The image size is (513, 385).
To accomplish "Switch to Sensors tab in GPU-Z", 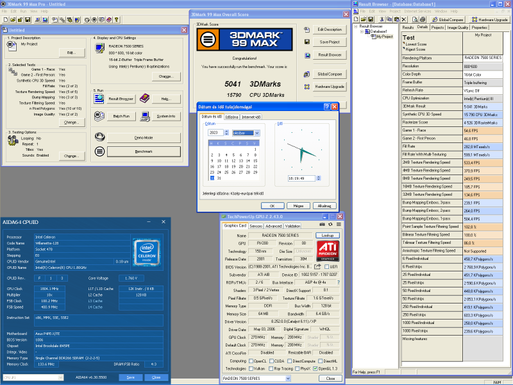I will (x=256, y=227).
